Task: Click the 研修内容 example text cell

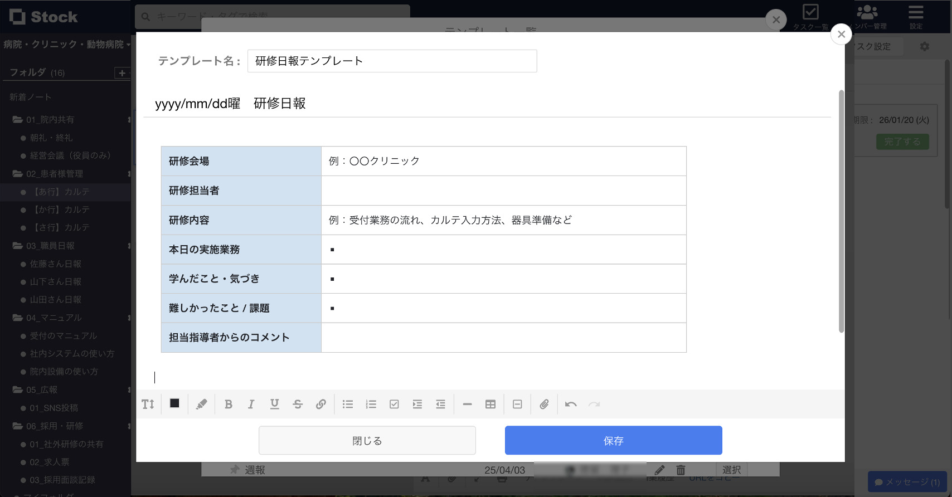Action: click(x=504, y=220)
